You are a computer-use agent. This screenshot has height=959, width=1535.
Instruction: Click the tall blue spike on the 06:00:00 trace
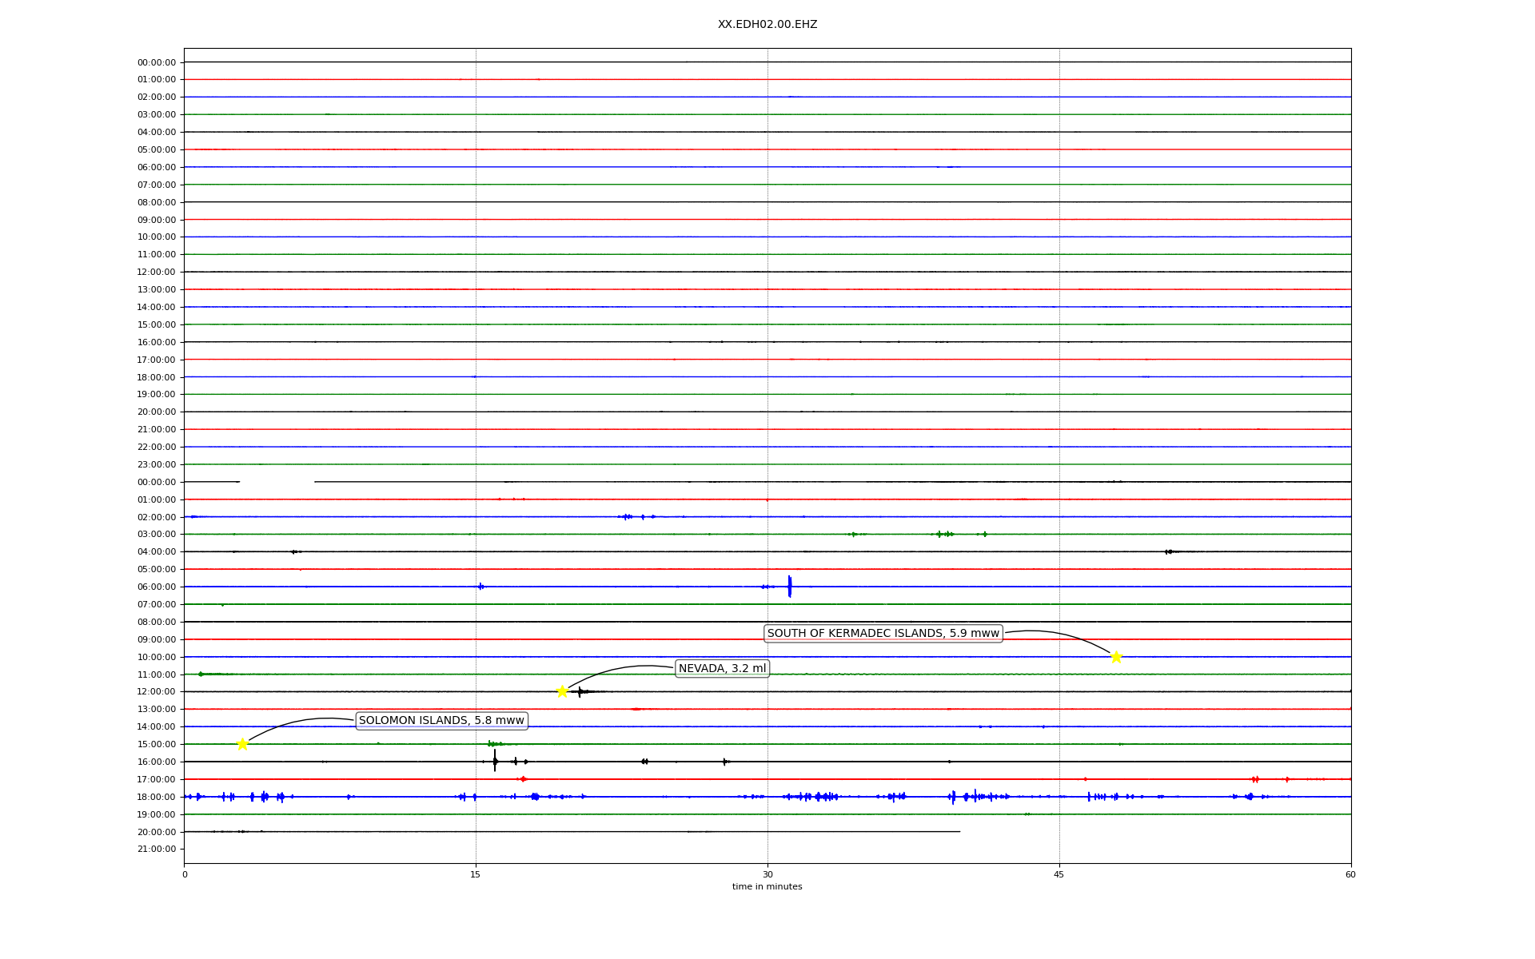pyautogui.click(x=789, y=586)
